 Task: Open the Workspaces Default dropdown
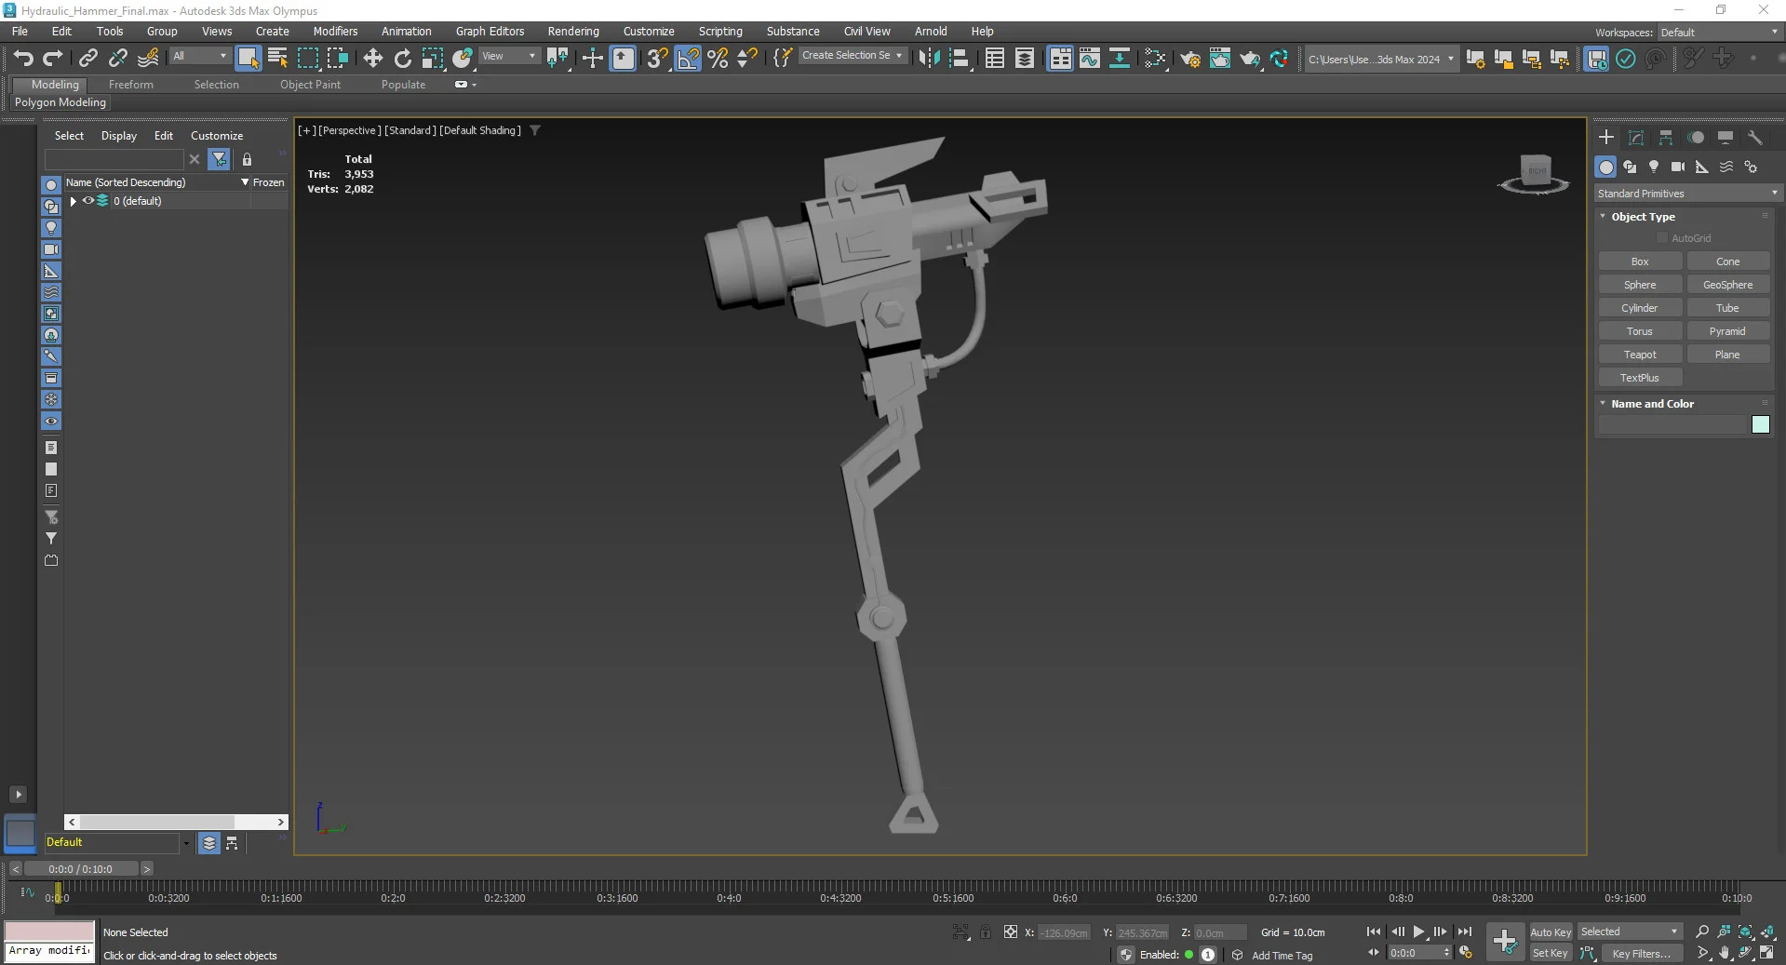point(1719,32)
